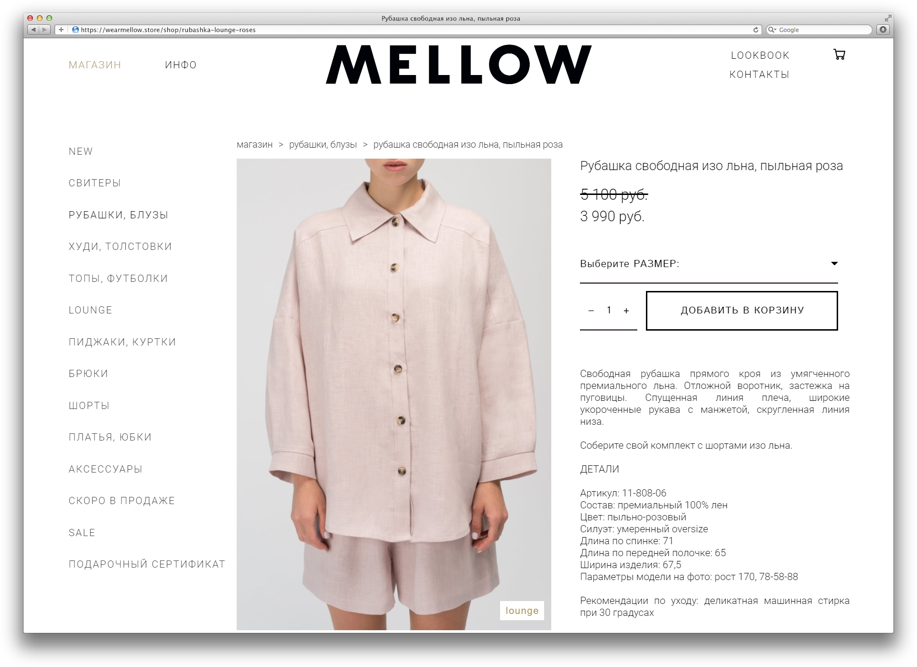Increase quantity with the plus button
Viewport: 917px width, 667px height.
coord(626,311)
